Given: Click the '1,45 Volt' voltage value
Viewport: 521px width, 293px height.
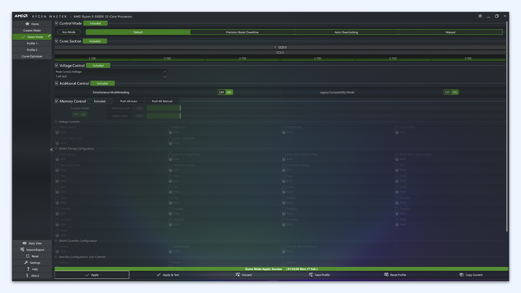Looking at the screenshot, I should point(61,76).
